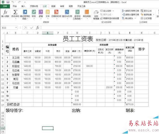The width and height of the screenshot is (159, 134).
Task: Click Error Checking
Action: tap(146, 15)
